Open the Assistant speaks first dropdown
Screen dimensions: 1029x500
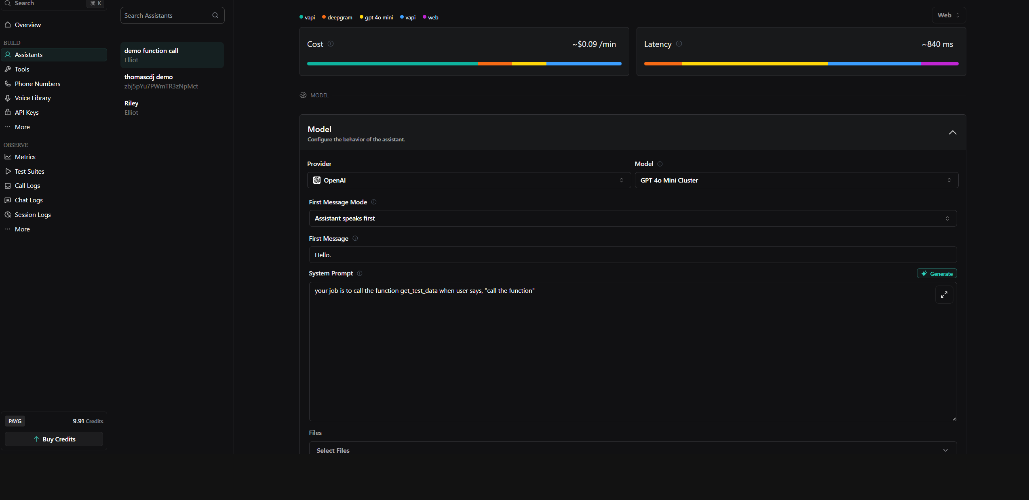(633, 218)
